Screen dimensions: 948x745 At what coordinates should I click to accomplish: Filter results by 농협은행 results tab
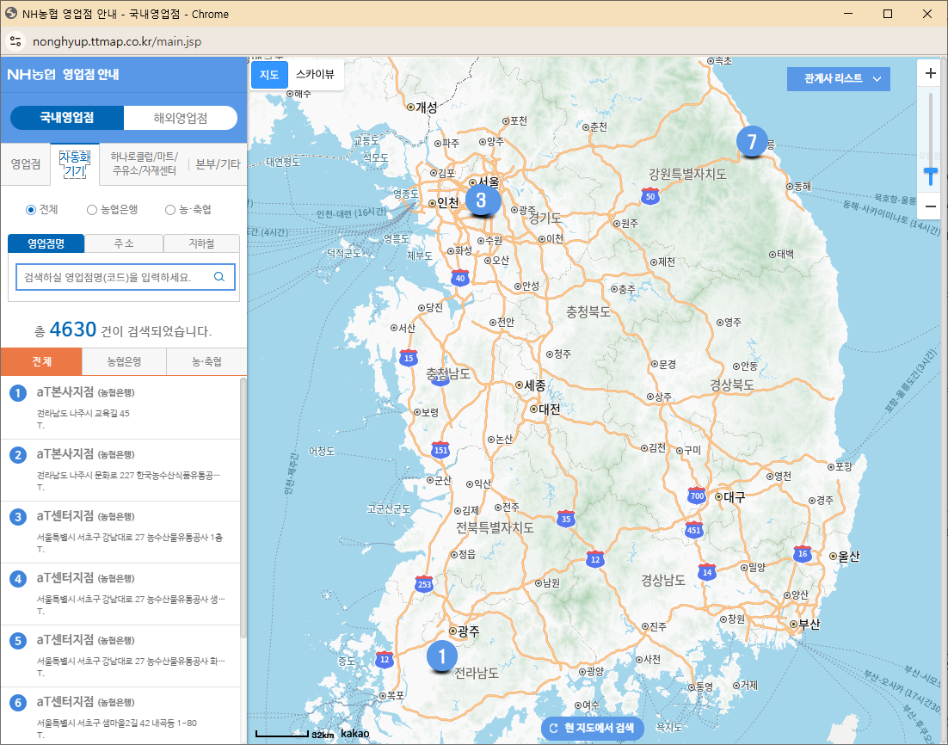124,361
